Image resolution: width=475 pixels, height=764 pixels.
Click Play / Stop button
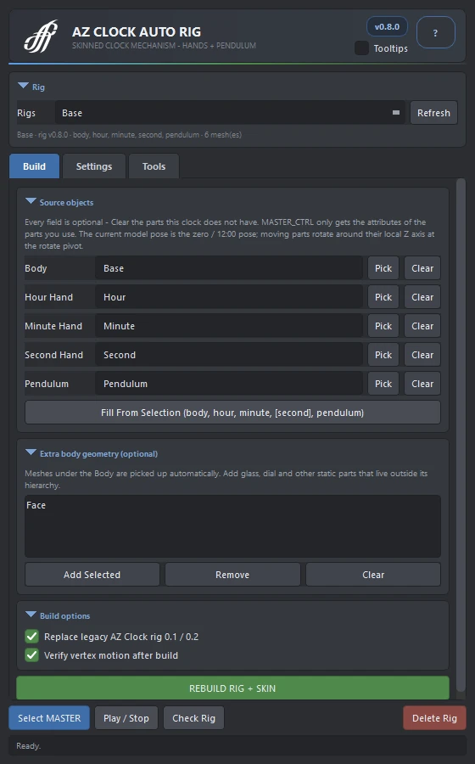pyautogui.click(x=126, y=717)
